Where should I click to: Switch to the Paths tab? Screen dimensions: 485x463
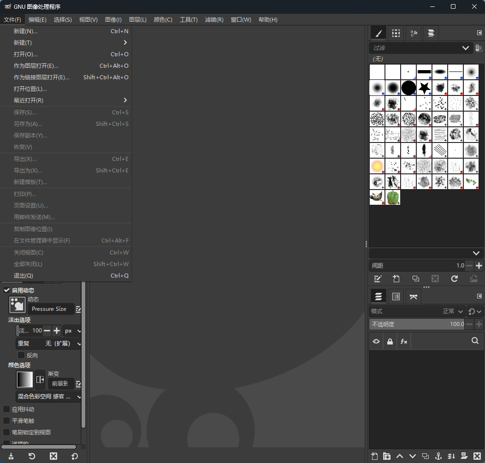414,297
